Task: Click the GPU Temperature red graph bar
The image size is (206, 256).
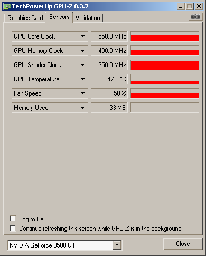Action: 165,79
